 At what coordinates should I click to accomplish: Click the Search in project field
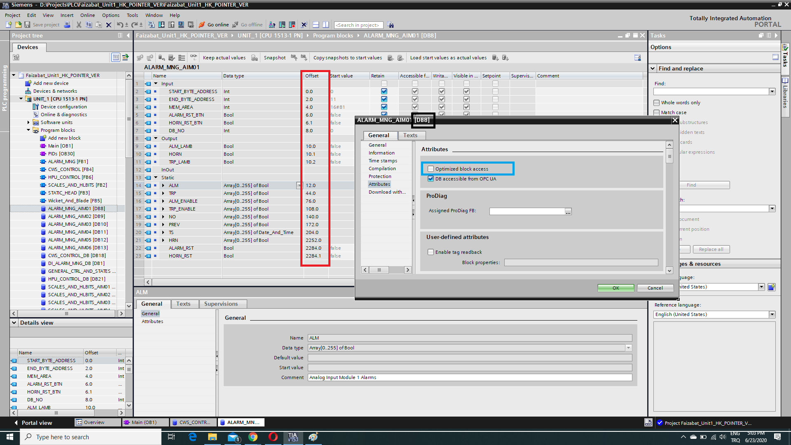(358, 25)
